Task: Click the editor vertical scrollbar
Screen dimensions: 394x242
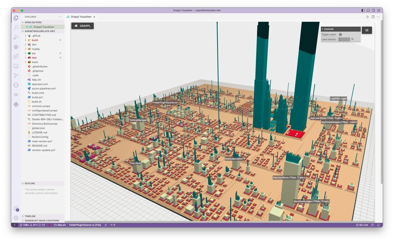Action: point(382,102)
